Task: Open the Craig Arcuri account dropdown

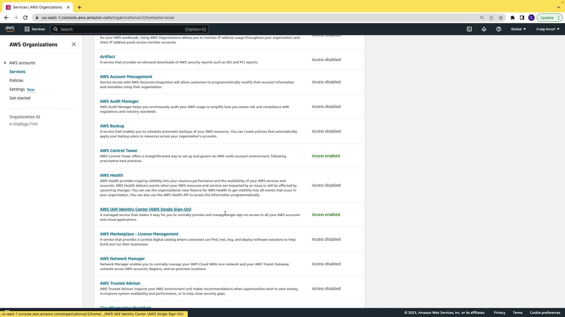Action: click(x=548, y=29)
